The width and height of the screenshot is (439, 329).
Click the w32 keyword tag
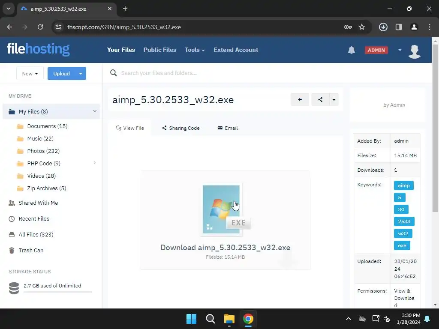(403, 233)
